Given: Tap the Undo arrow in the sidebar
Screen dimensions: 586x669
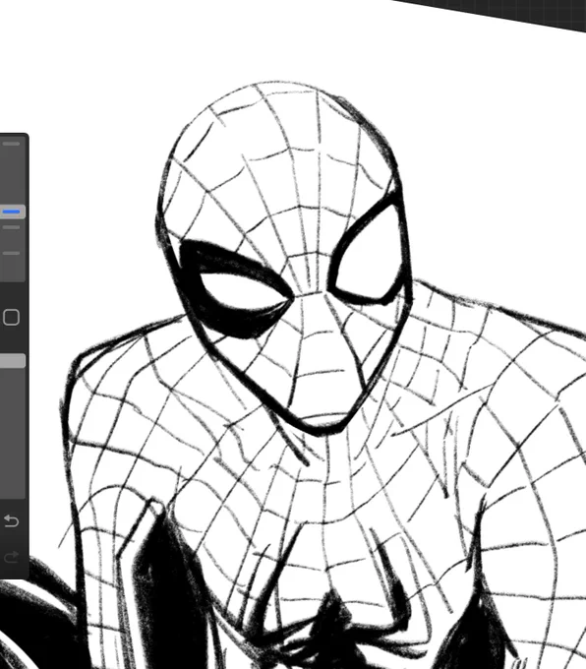Looking at the screenshot, I should [x=11, y=521].
